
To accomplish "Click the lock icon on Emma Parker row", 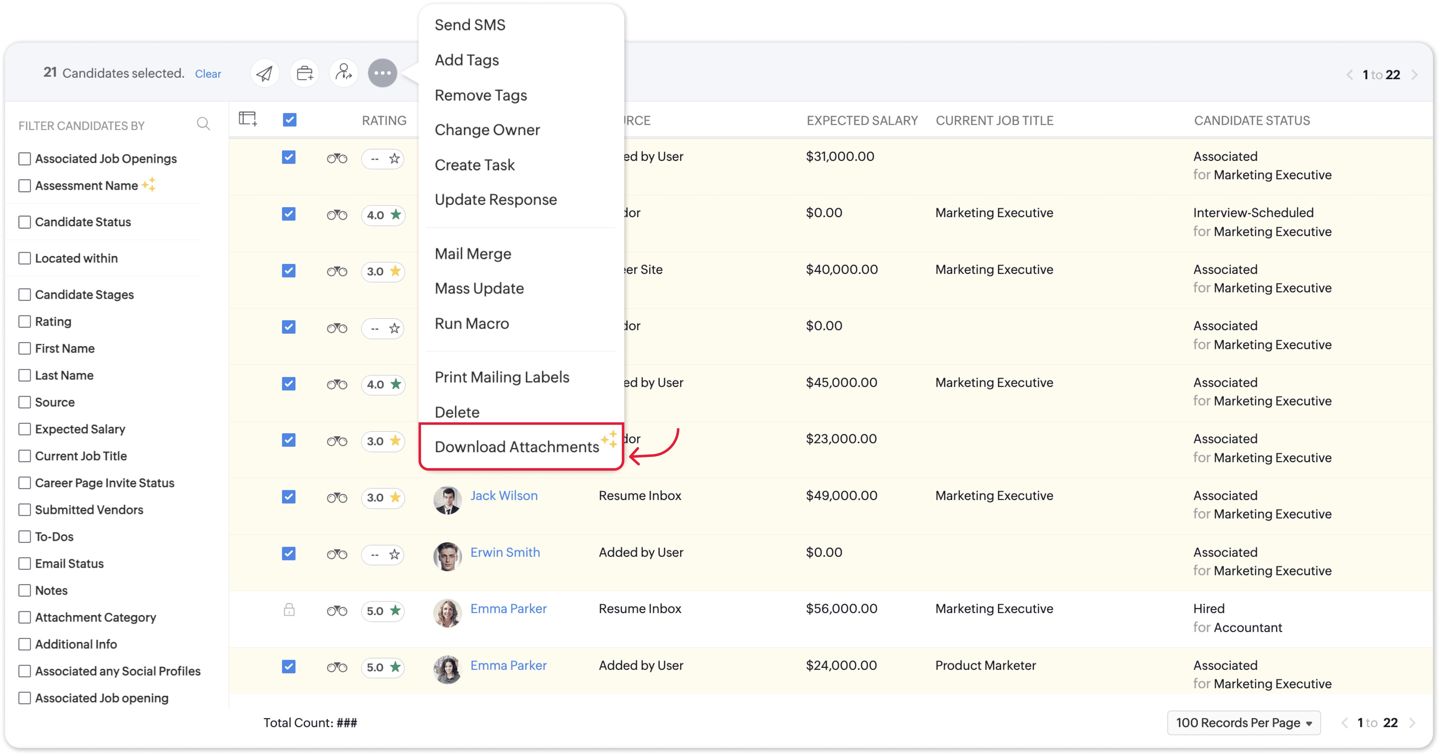I will (x=289, y=610).
